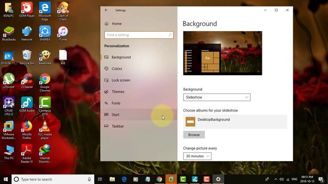Open File Explorer from the taskbar
The image size is (328, 184).
[x=112, y=179]
